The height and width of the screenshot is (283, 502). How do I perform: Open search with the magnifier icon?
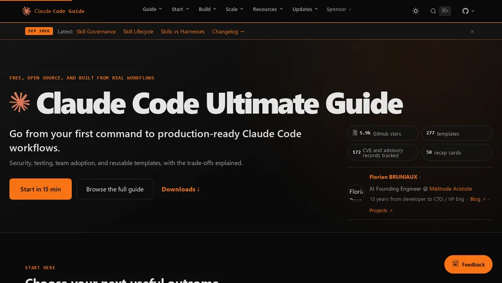click(433, 11)
